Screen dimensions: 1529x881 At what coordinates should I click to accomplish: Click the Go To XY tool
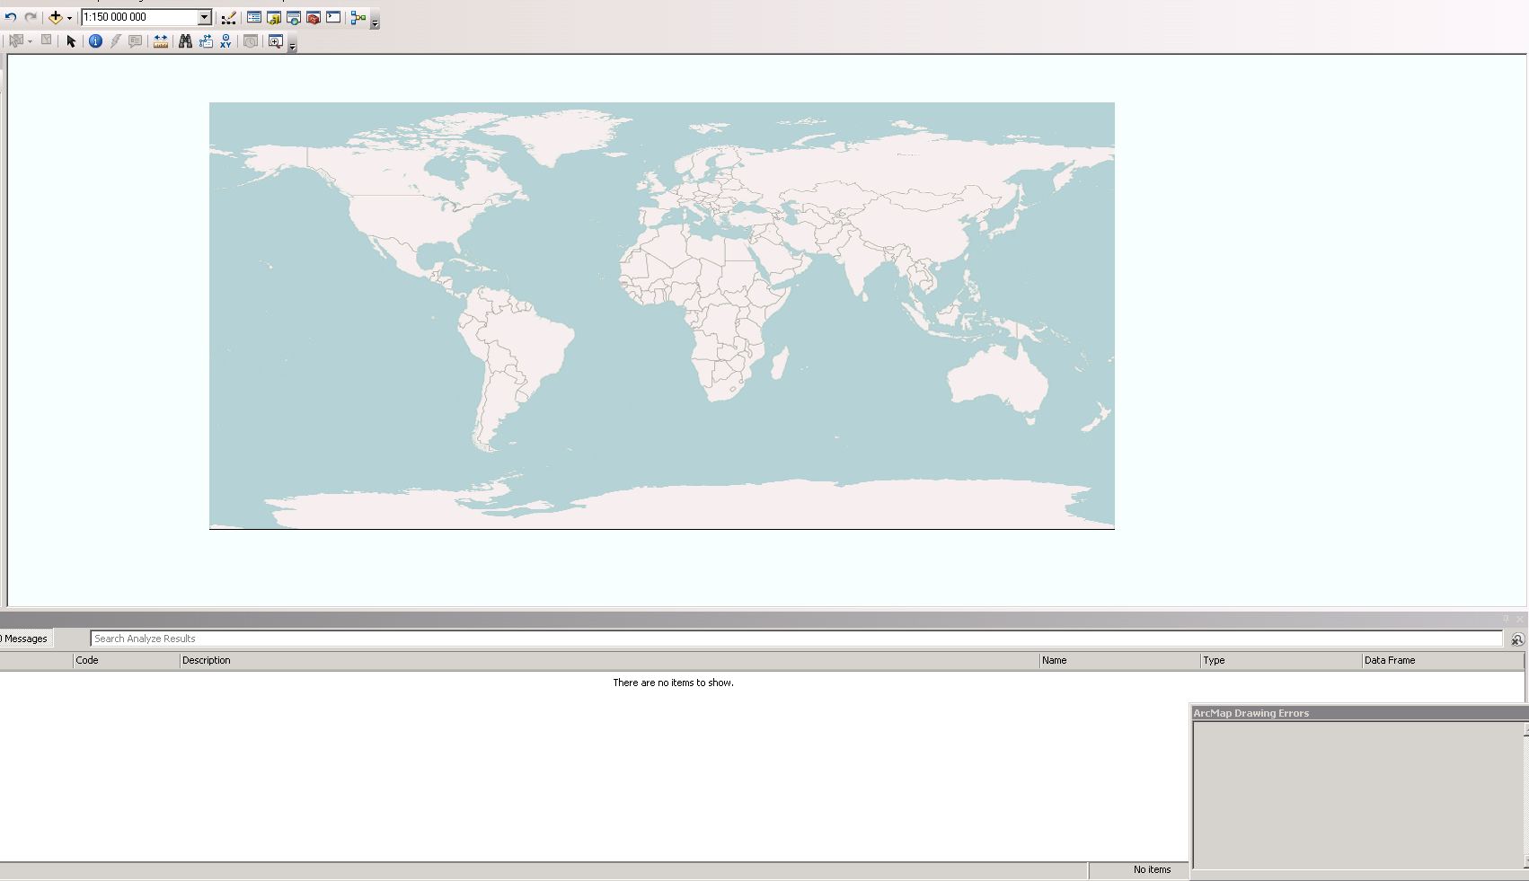(225, 41)
